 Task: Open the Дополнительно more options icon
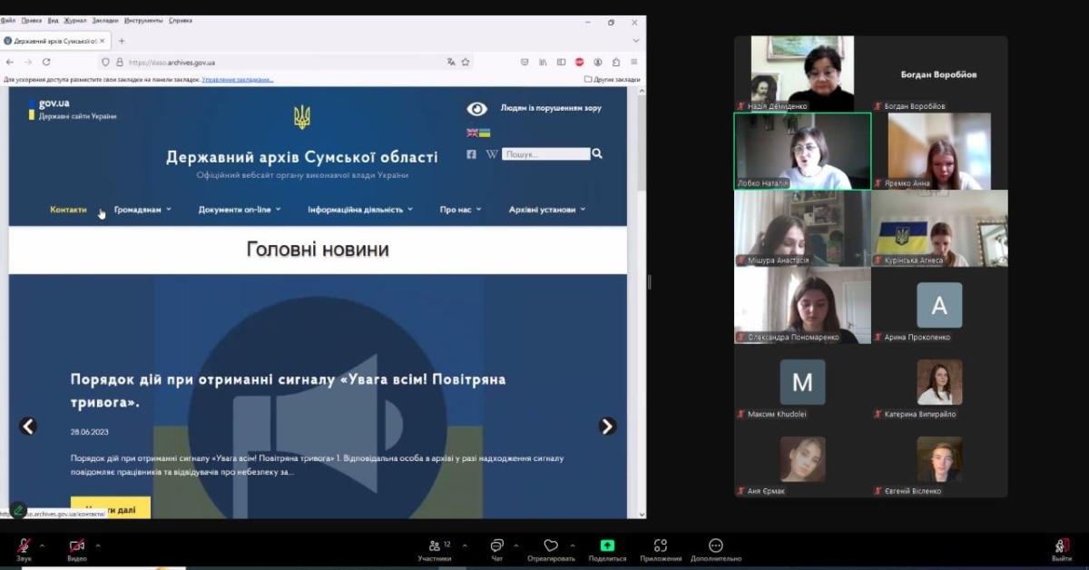715,545
